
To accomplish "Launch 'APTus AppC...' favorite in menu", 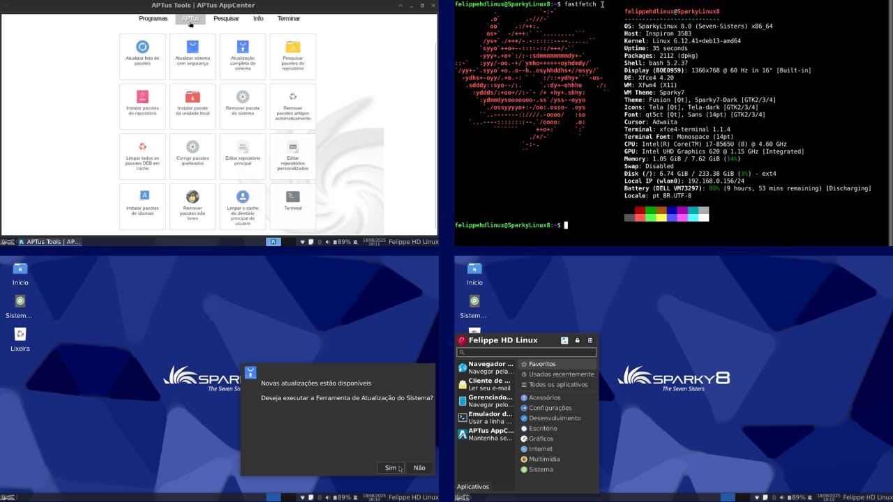I will (486, 434).
